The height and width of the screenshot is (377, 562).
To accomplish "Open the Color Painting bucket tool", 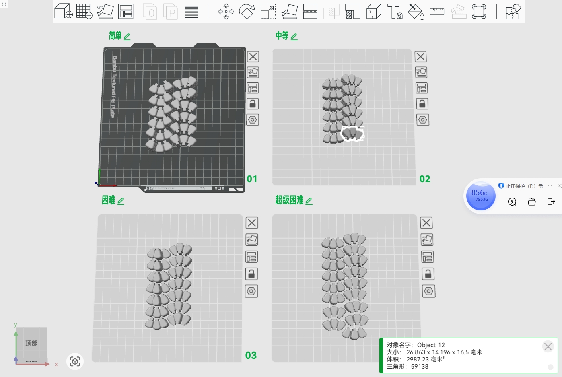I will coord(416,11).
